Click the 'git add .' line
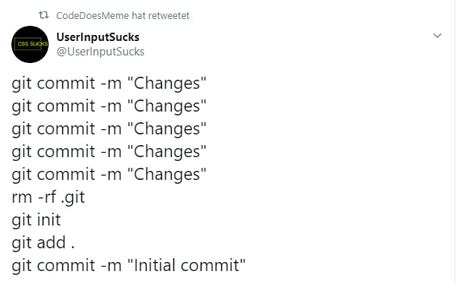The height and width of the screenshot is (284, 456). 43,242
